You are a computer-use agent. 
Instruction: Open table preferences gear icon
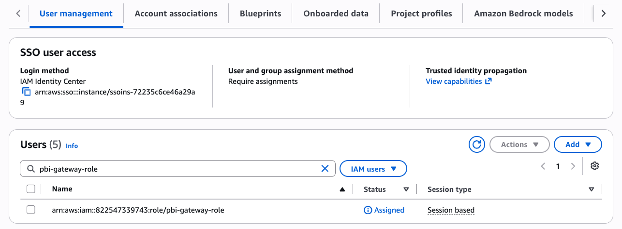coord(595,166)
